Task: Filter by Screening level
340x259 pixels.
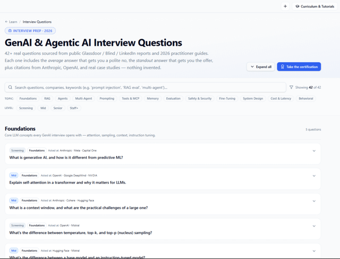Action: 26,108
